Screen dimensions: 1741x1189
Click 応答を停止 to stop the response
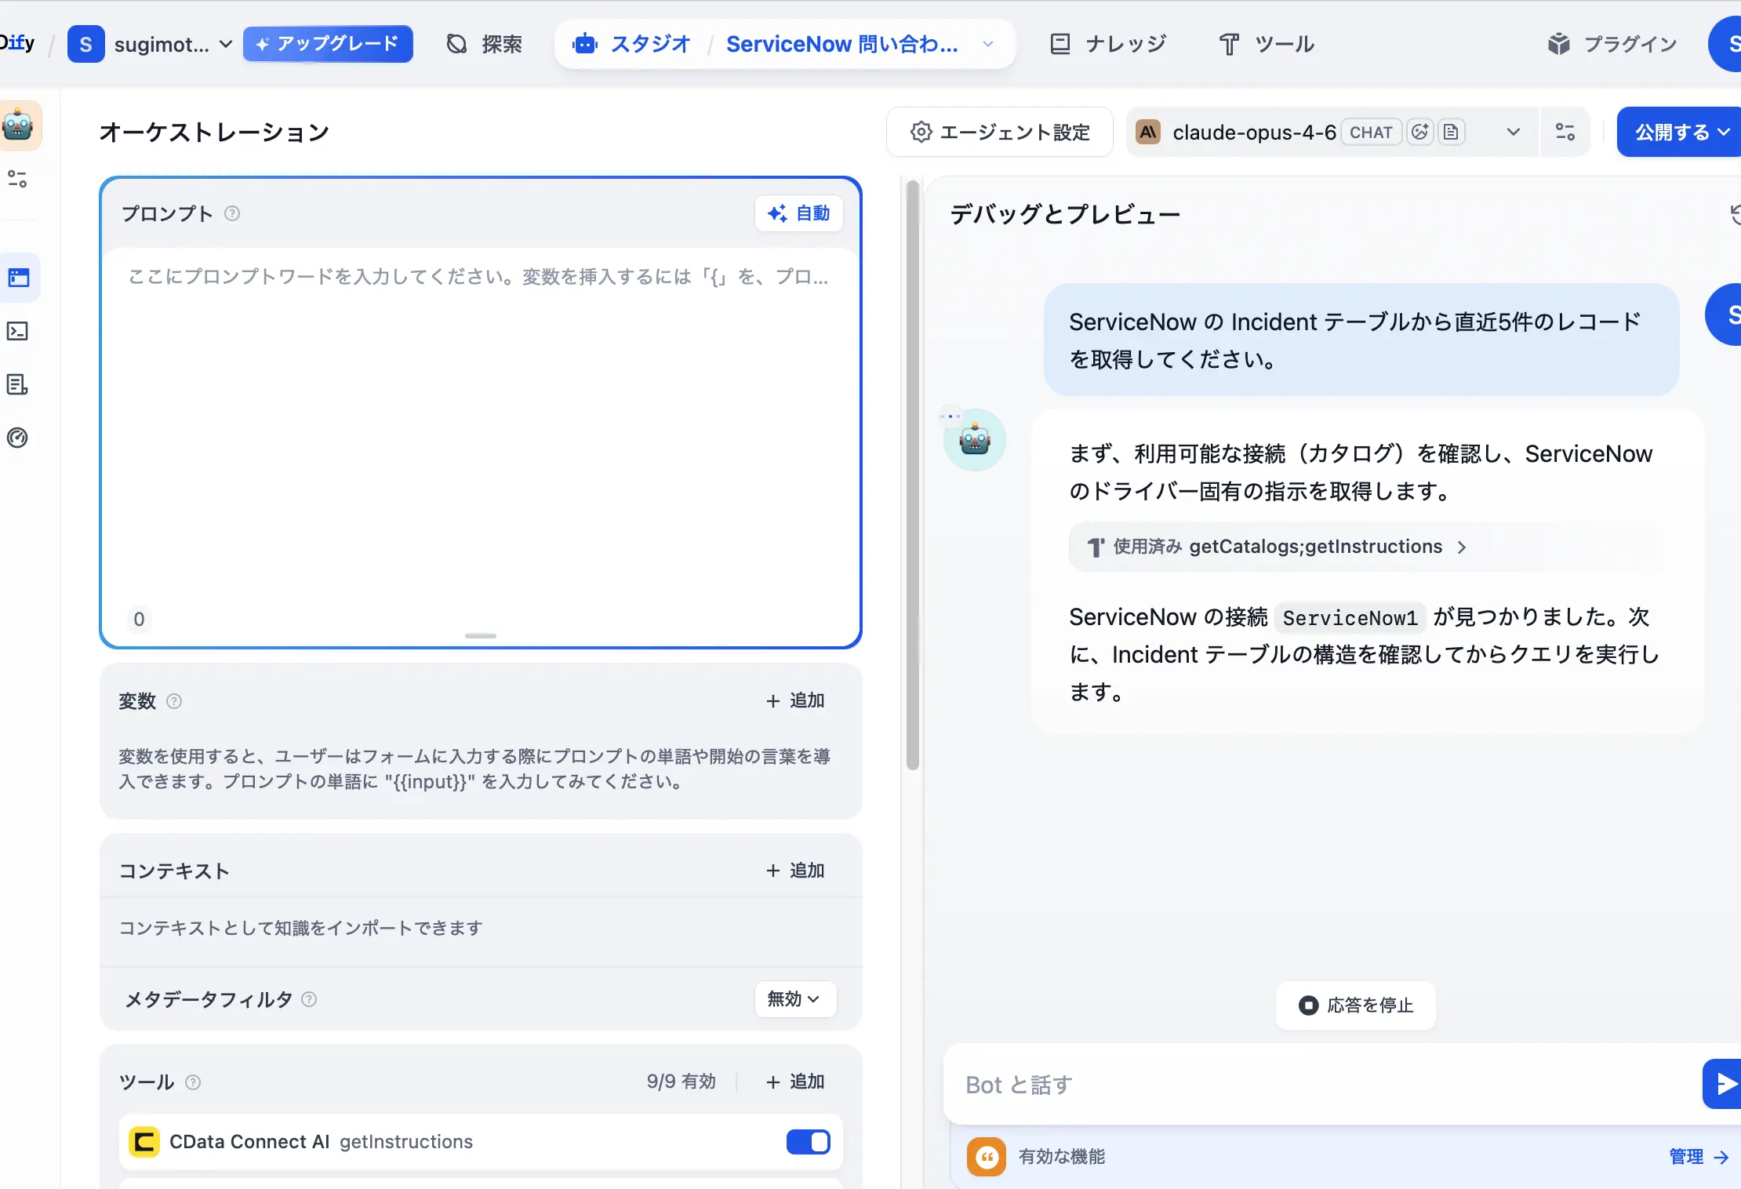[1354, 1005]
